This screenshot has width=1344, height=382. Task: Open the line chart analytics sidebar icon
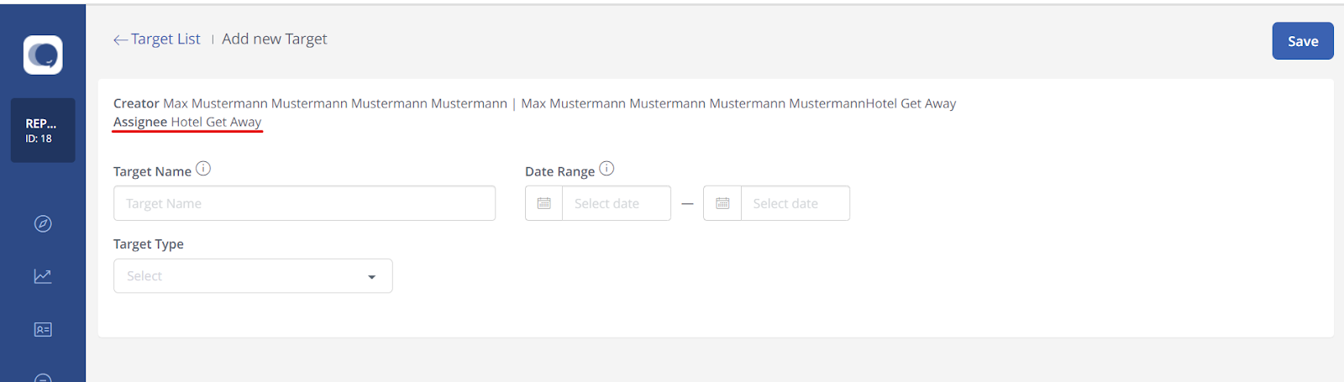(43, 276)
